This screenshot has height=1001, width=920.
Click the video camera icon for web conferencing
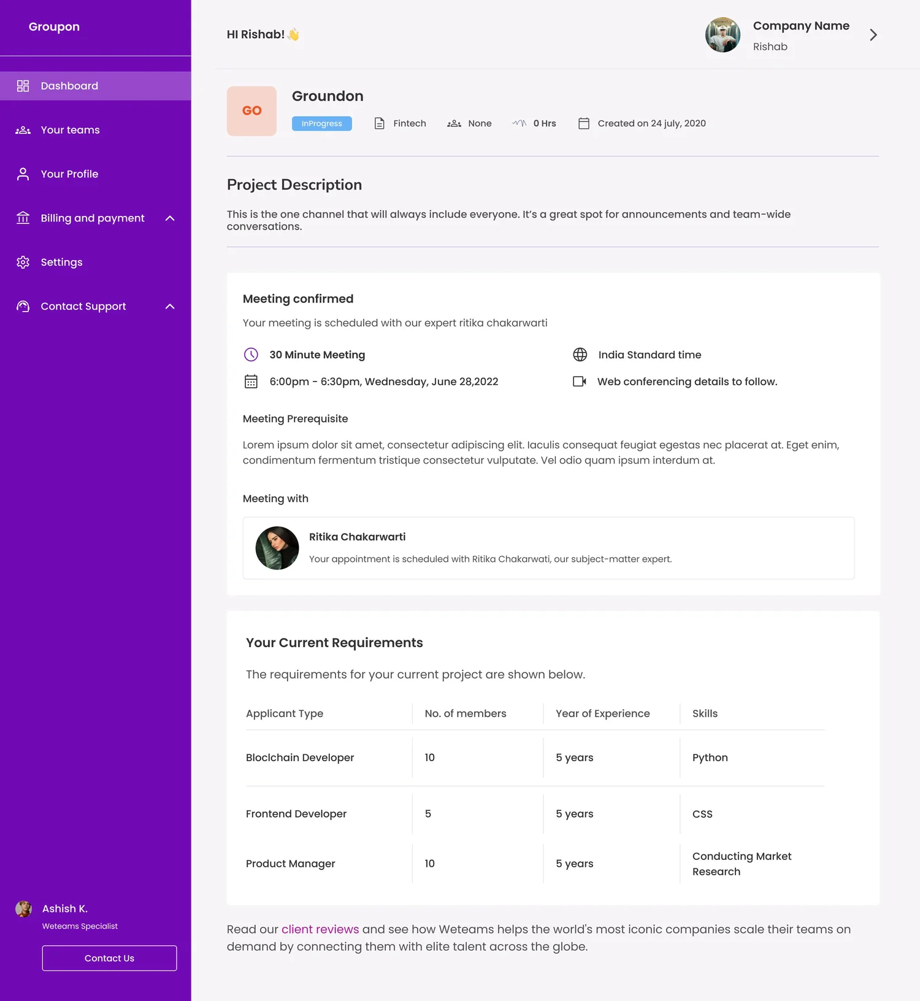580,382
